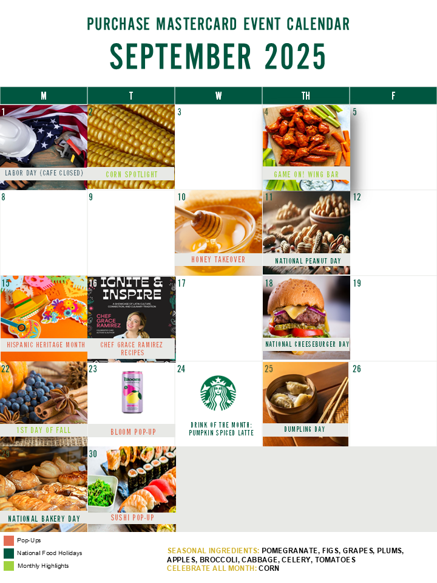Open the Dumpling Day tile
This screenshot has width=437, height=583.
coord(305,404)
